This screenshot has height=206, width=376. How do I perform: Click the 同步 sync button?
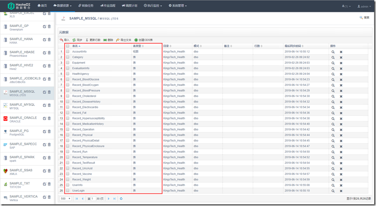click(77, 40)
